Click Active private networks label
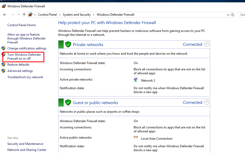245x153 pixels. [x=76, y=80]
